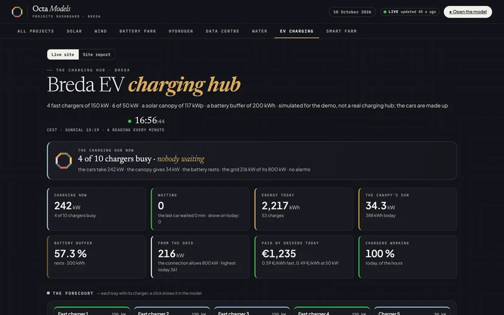Click the green LIVE status dot
Image resolution: width=504 pixels, height=315 pixels.
pos(385,12)
